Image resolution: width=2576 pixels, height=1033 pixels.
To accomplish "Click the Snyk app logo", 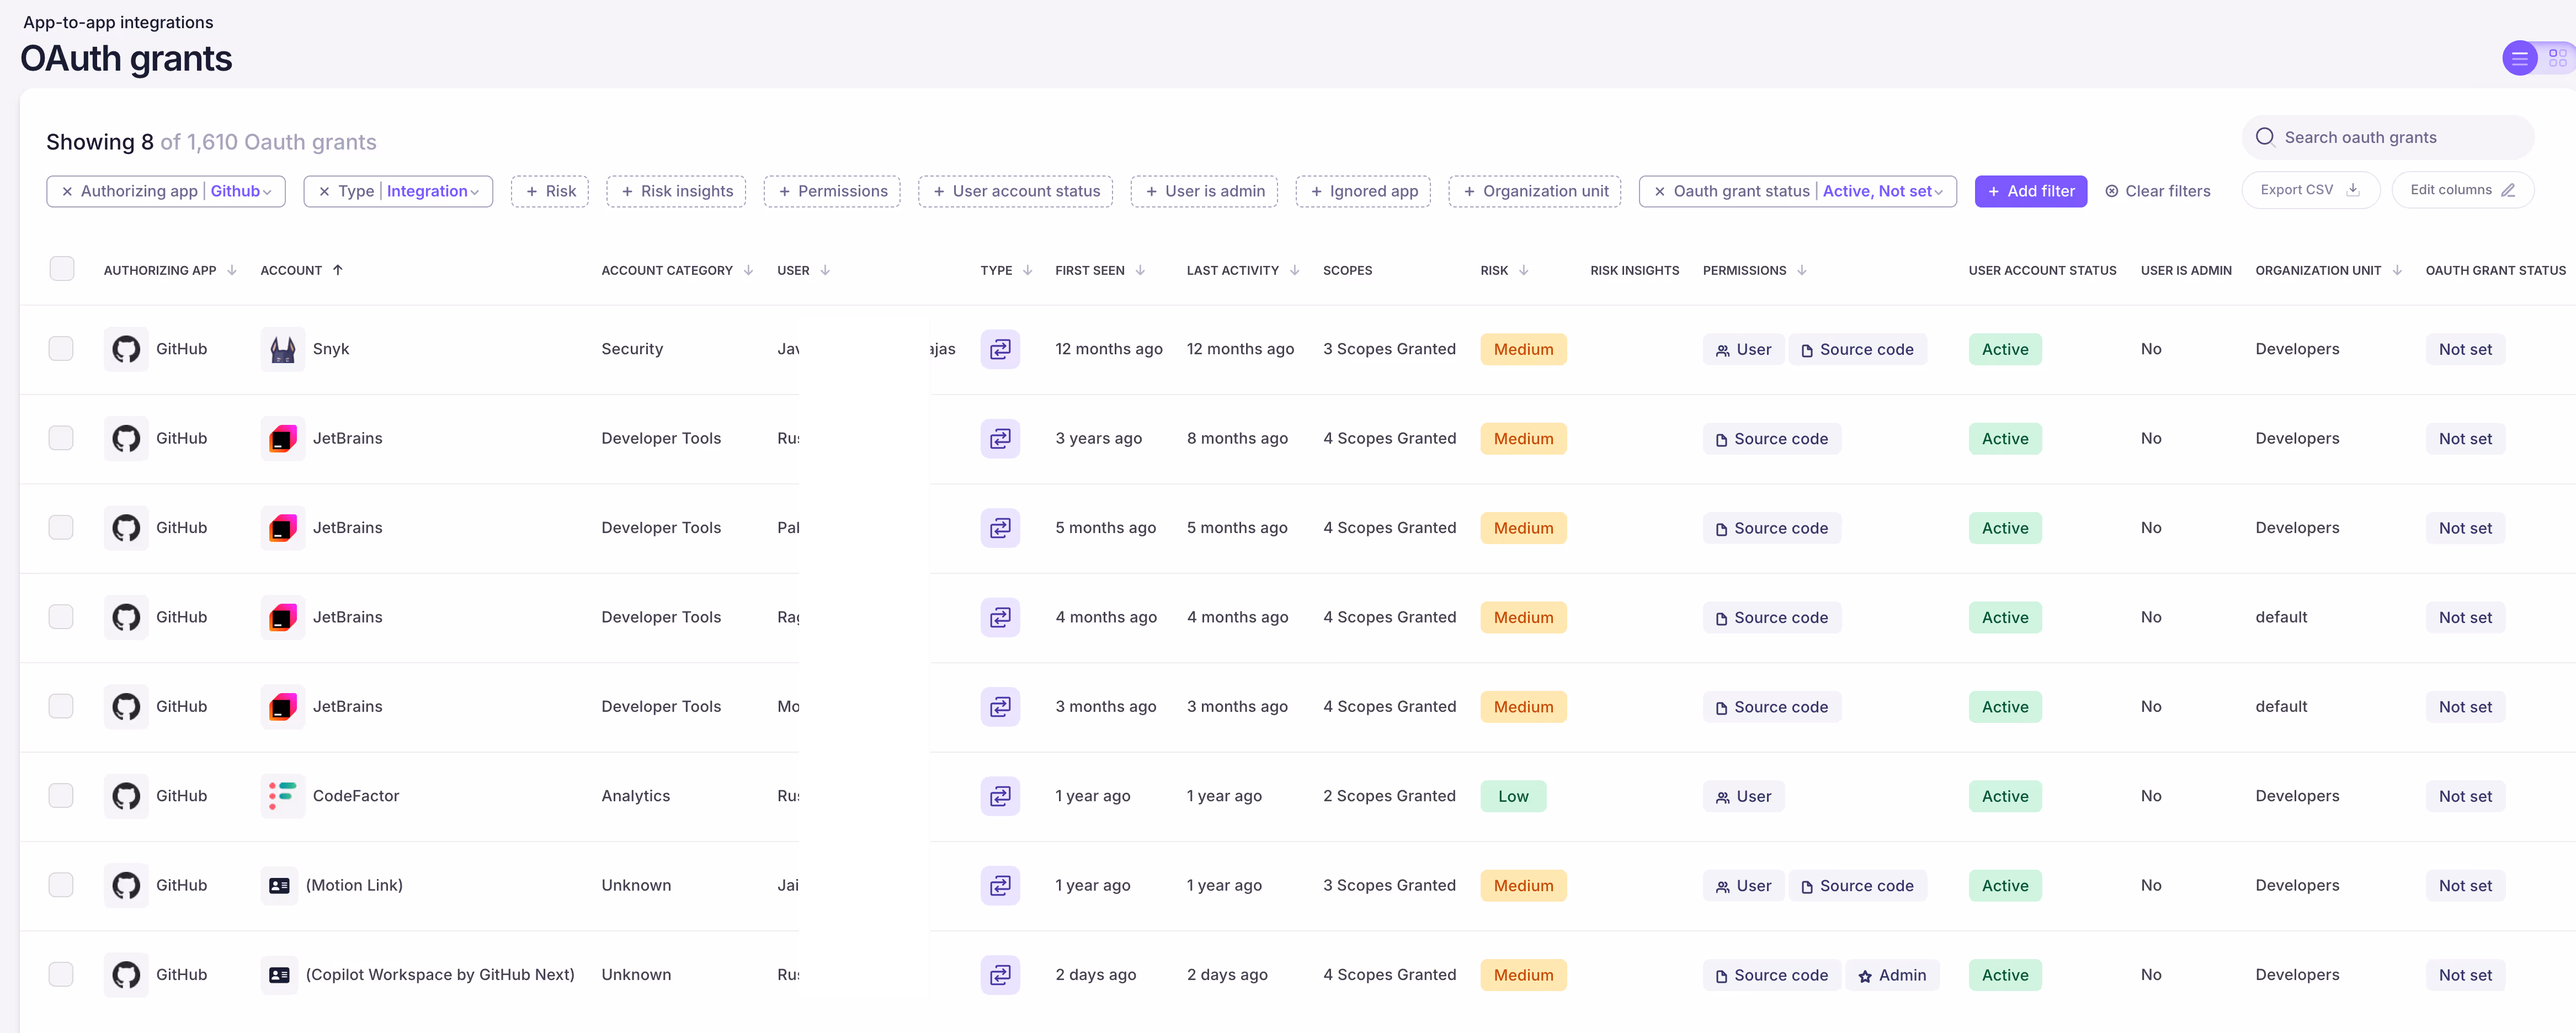I will coord(283,349).
